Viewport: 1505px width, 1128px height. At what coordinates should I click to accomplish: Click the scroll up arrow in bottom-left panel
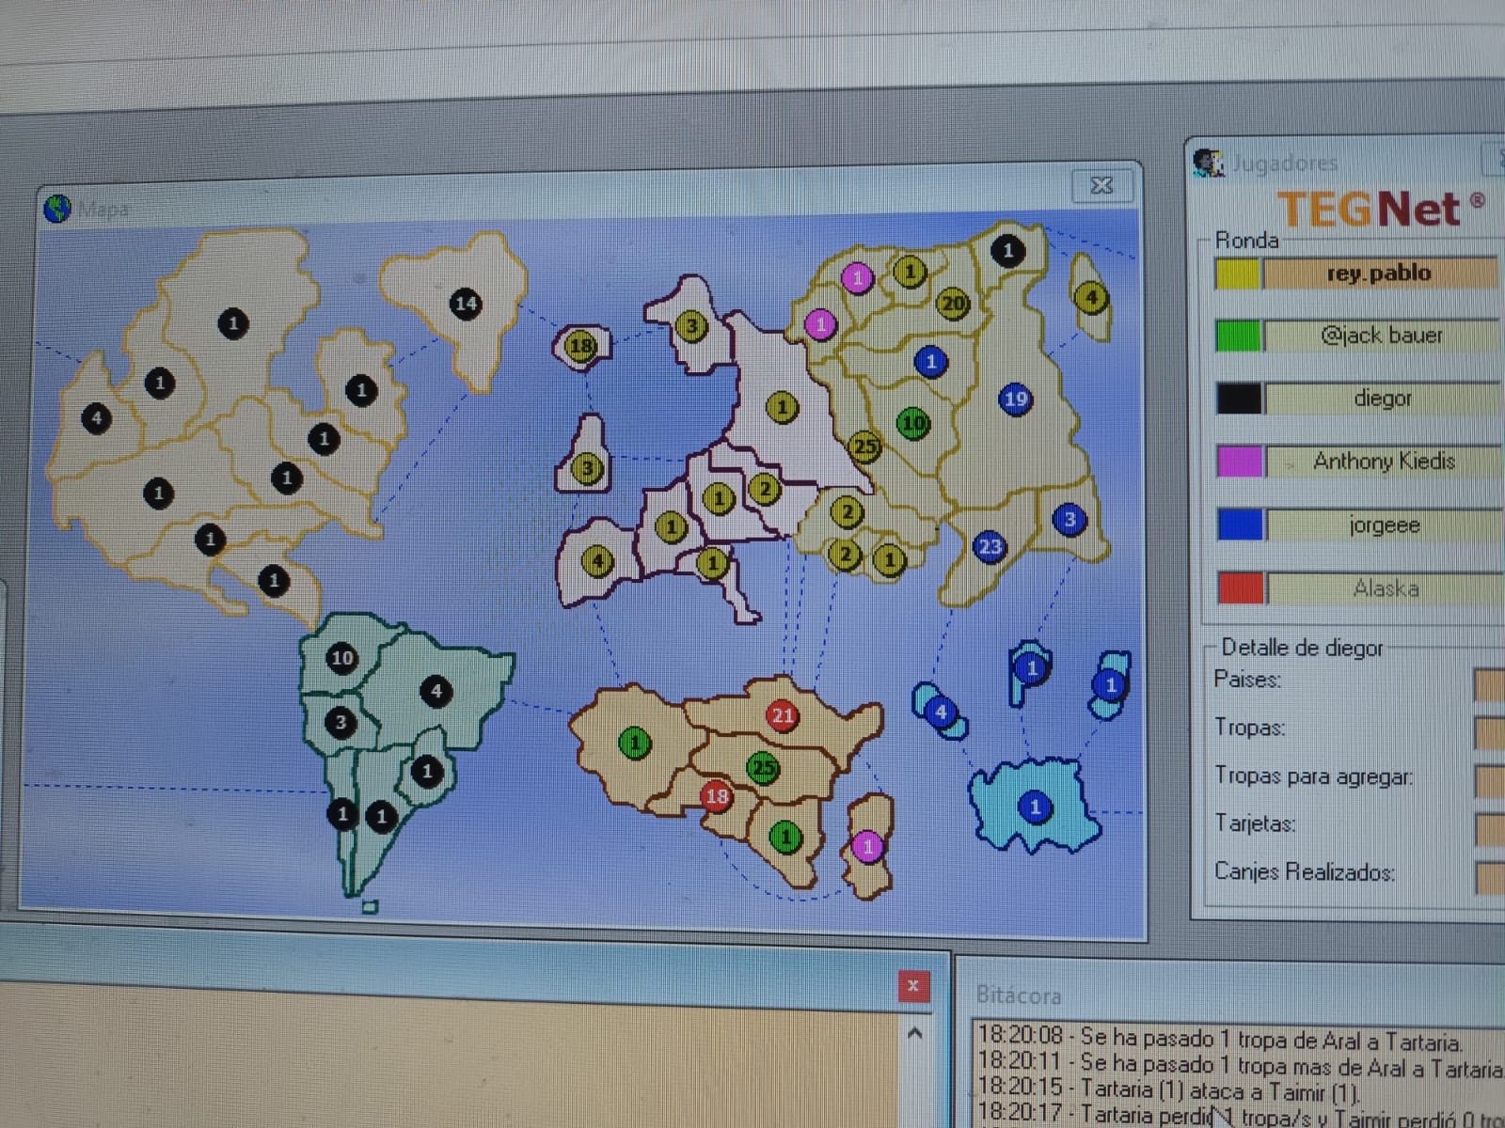click(913, 1033)
